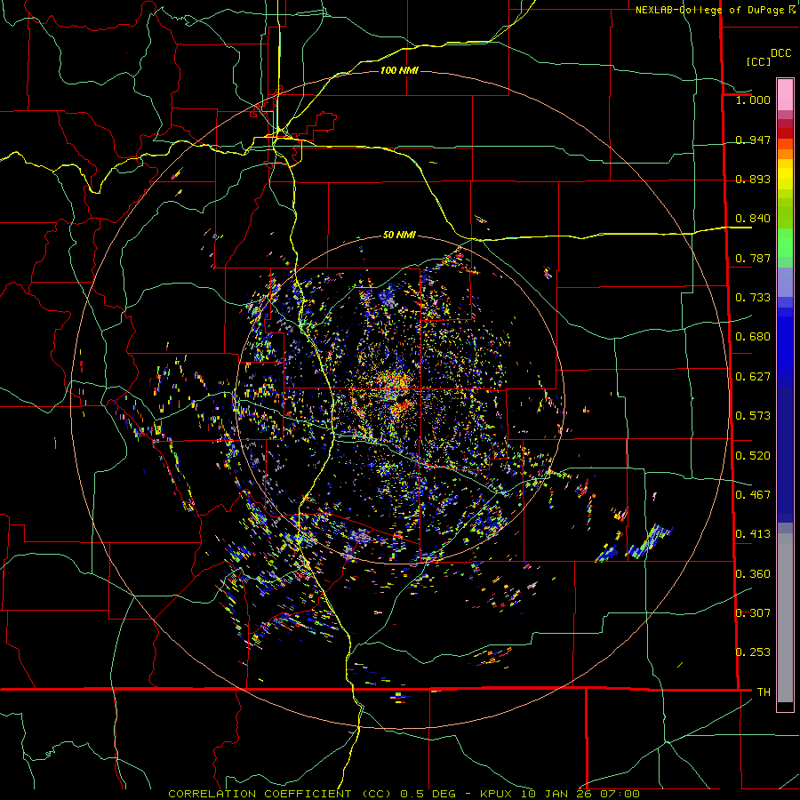Select the 0.787 scale value
The height and width of the screenshot is (800, 800).
click(753, 258)
